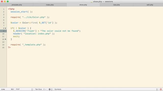
Task: Click the green zoom window button
Action: pyautogui.click(x=8, y=2)
